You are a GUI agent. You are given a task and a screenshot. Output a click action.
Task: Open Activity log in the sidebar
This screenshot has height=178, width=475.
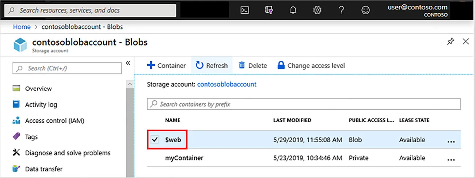click(x=41, y=105)
